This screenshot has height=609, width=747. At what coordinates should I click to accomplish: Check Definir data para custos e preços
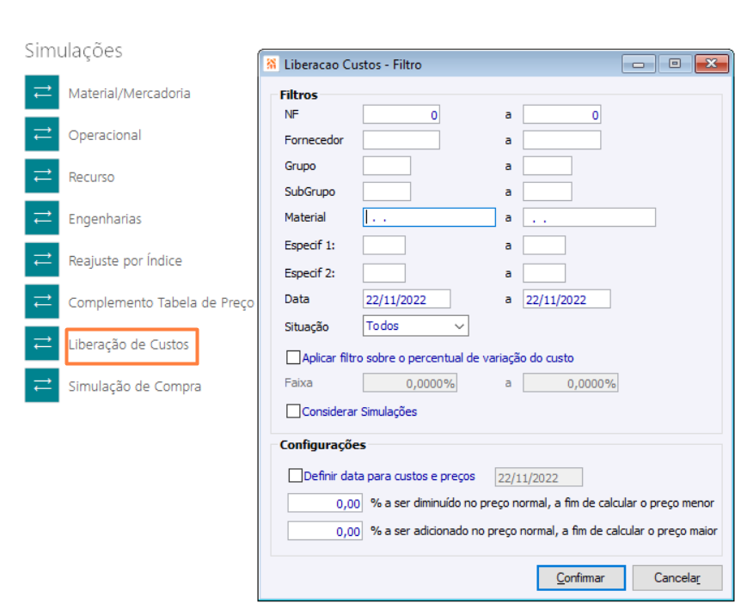[x=296, y=475]
